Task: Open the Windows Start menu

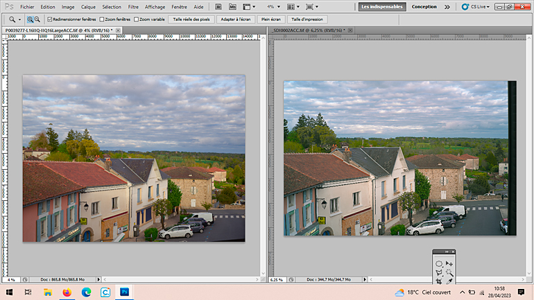Action: point(9,292)
